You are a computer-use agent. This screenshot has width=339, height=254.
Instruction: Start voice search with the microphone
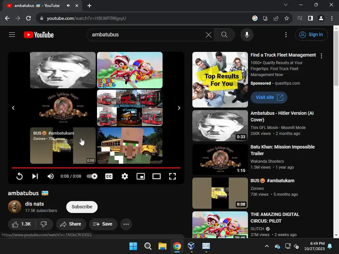pyautogui.click(x=247, y=34)
